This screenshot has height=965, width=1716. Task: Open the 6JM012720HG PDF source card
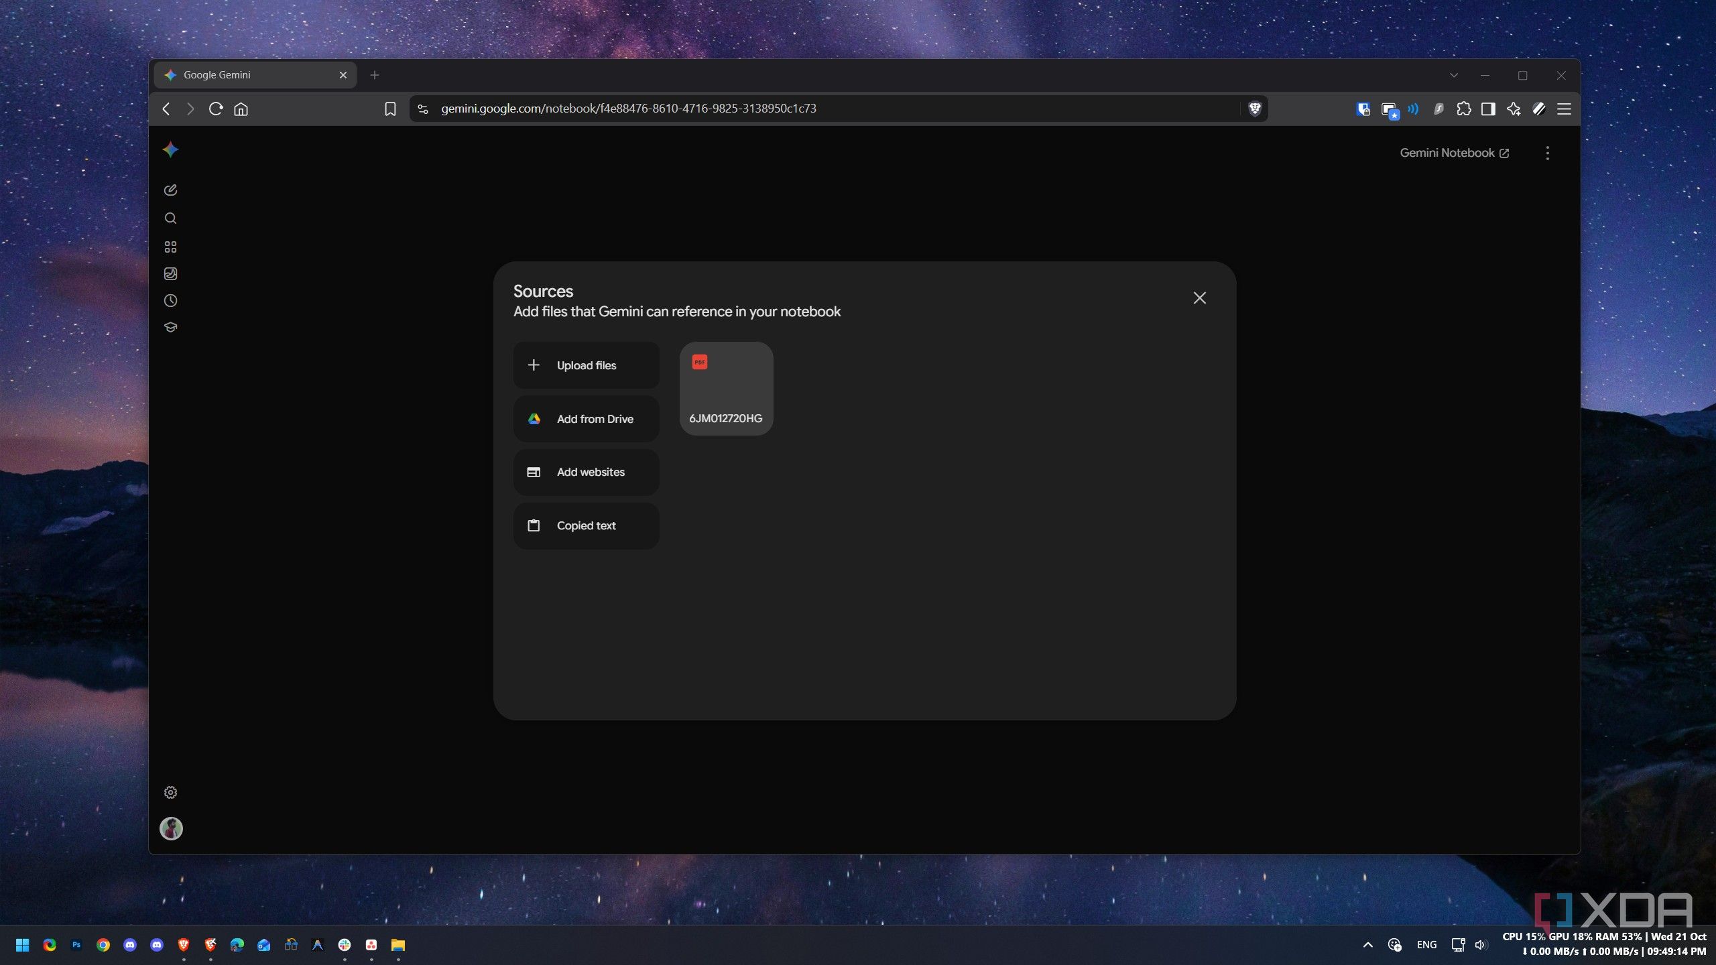pyautogui.click(x=726, y=389)
